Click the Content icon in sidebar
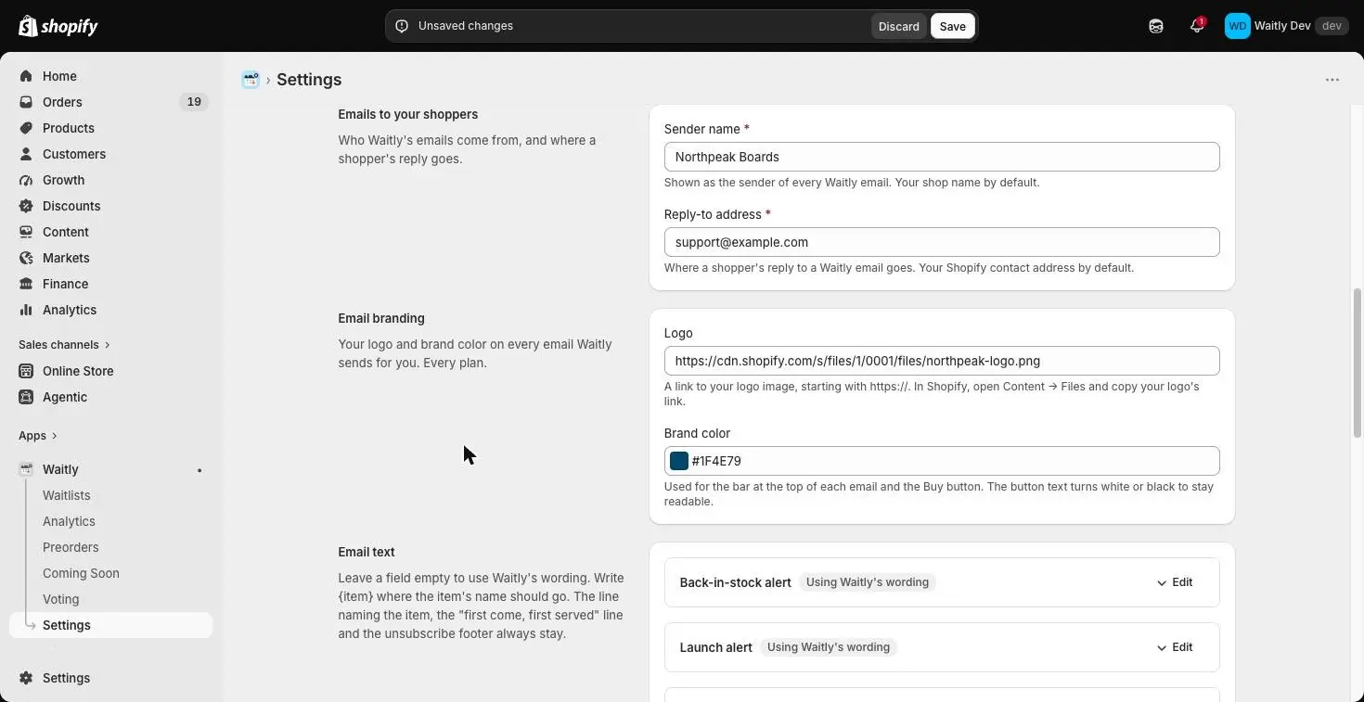This screenshot has width=1364, height=702. (26, 232)
